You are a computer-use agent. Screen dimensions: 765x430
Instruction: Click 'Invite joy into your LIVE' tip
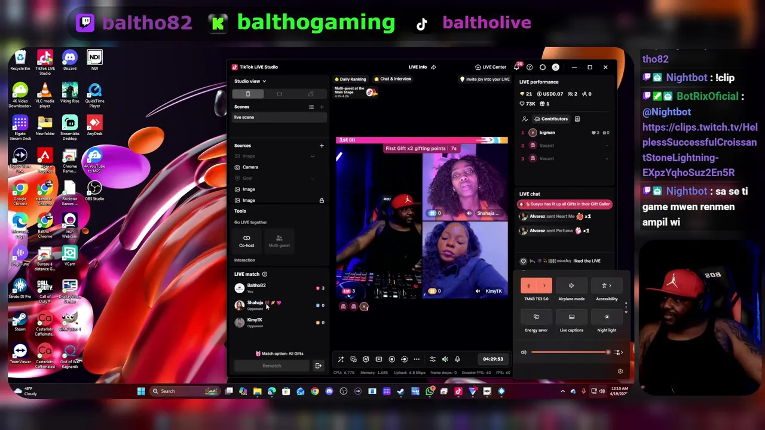coord(485,79)
